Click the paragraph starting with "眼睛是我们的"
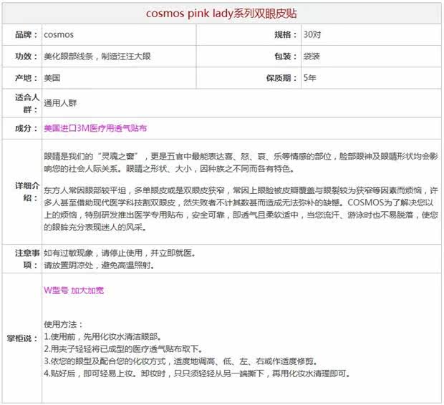Image resolution: width=444 pixels, height=405 pixels. point(240,162)
